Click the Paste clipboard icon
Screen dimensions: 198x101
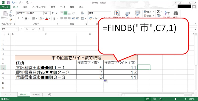pyautogui.click(x=5, y=14)
